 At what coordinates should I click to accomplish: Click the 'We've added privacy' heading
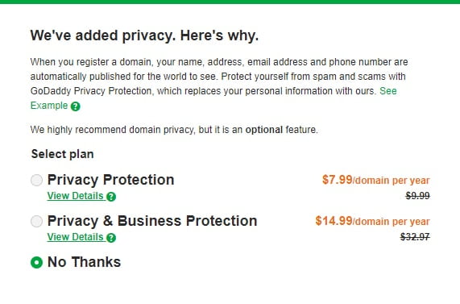(x=144, y=35)
